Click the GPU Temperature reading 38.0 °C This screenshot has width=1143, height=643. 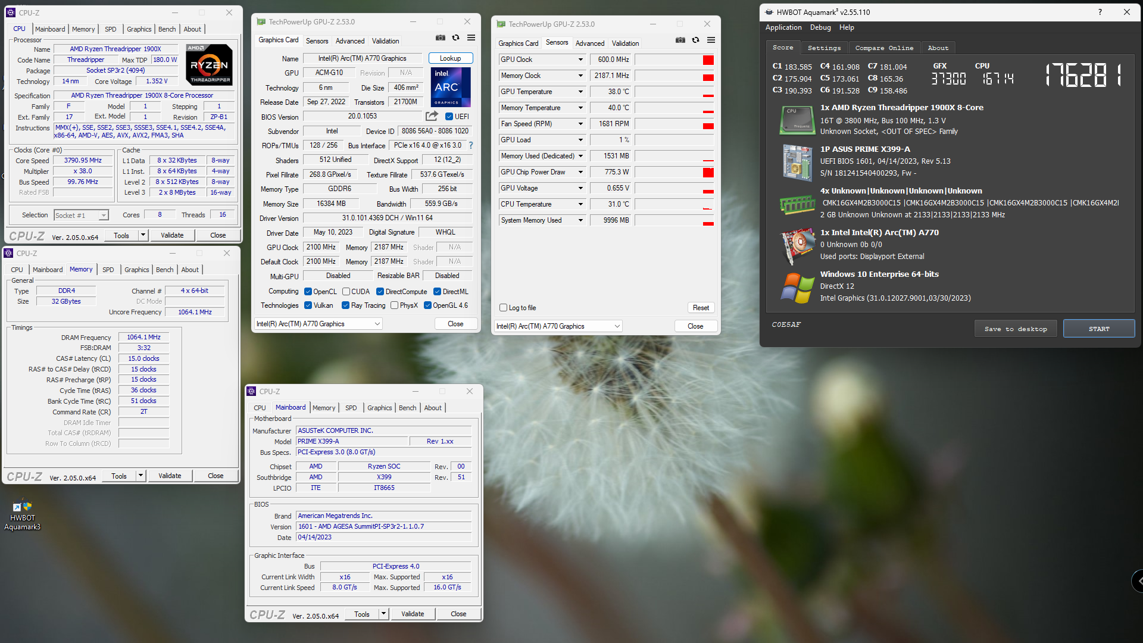pos(611,92)
